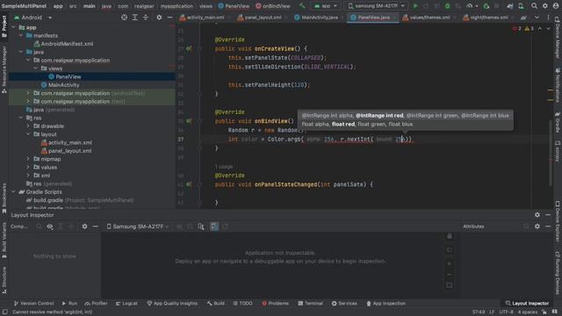The image size is (562, 316).
Task: Zoom in with plus button in inspector canvas
Action: point(449,263)
